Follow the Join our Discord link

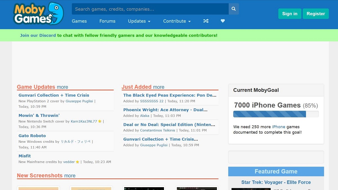38,35
